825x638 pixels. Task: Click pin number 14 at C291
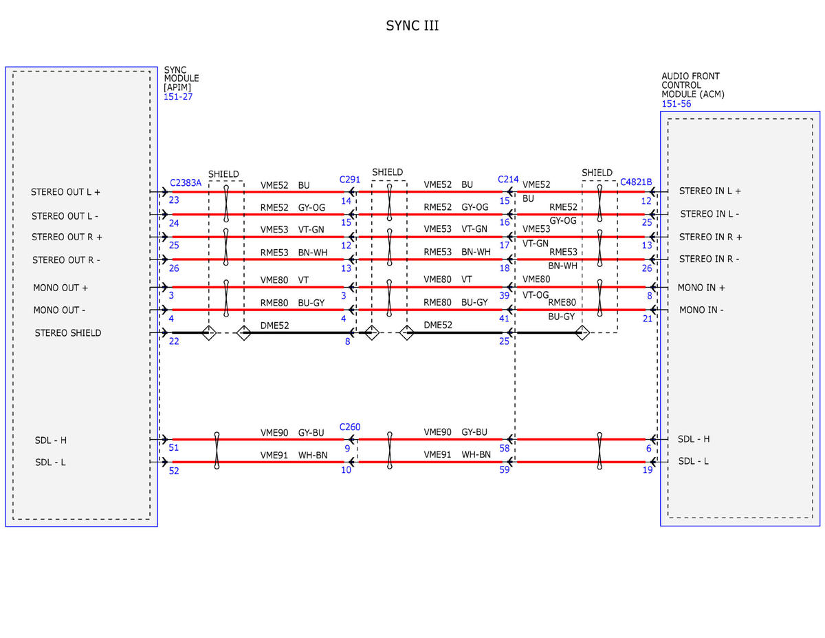point(346,201)
